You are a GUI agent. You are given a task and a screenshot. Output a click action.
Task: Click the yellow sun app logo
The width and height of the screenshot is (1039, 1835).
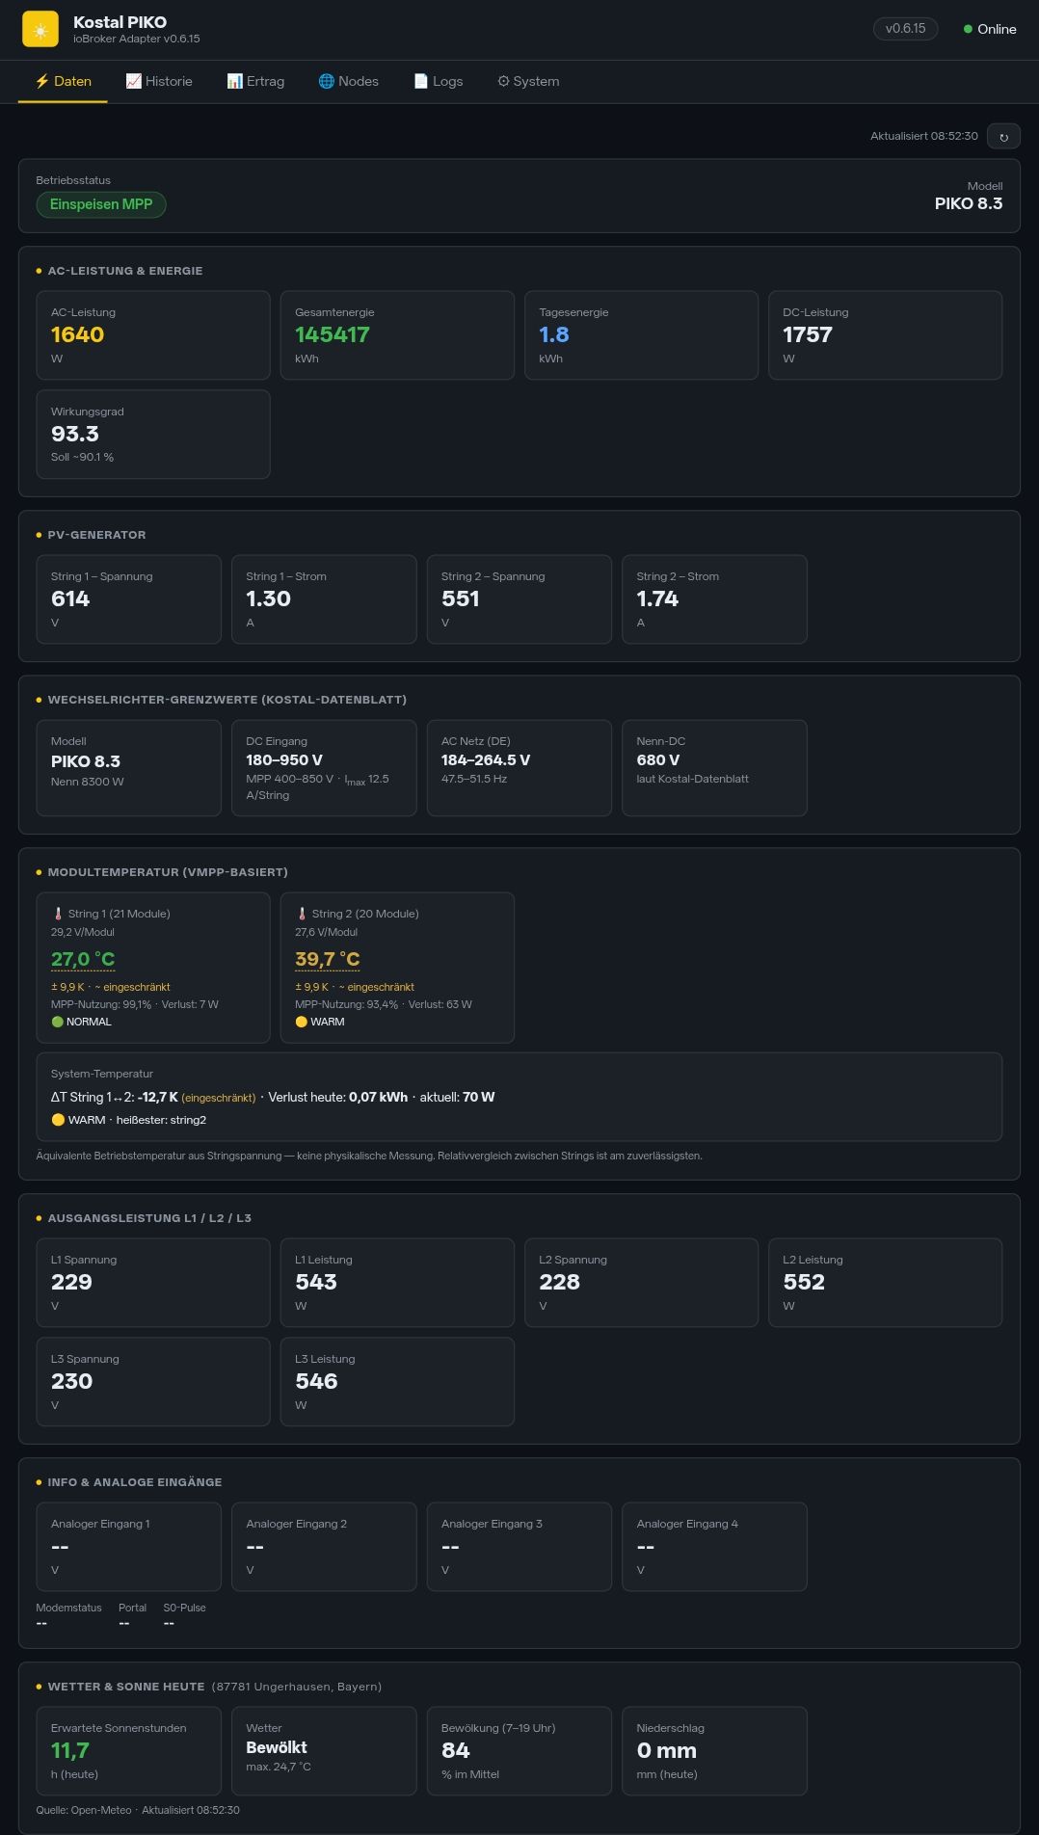[40, 30]
